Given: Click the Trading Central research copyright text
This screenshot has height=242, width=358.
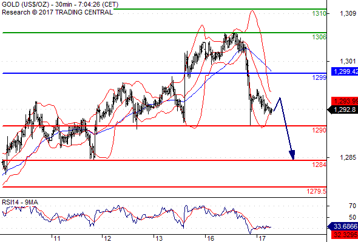Looking at the screenshot, I should pos(57,12).
